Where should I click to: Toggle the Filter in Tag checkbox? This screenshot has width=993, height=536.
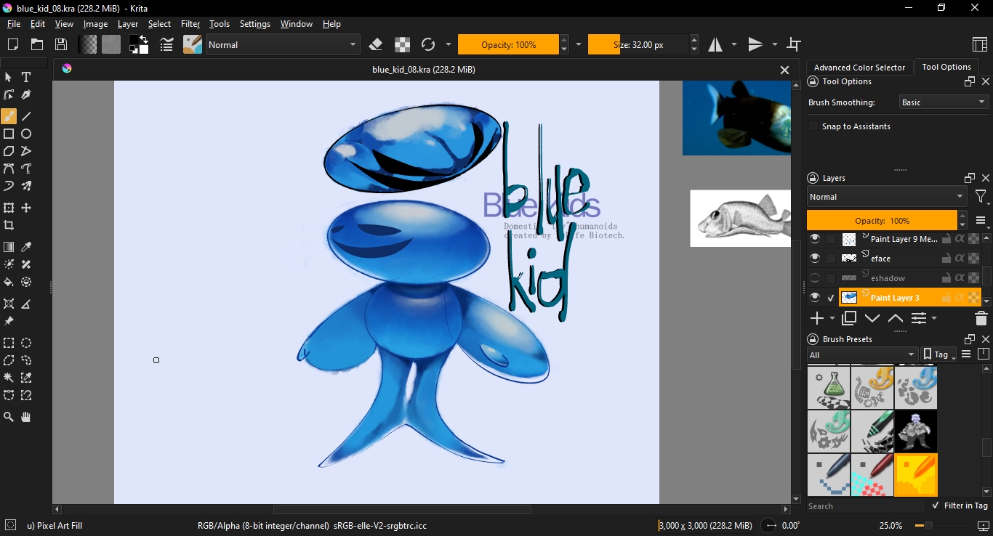tap(935, 505)
